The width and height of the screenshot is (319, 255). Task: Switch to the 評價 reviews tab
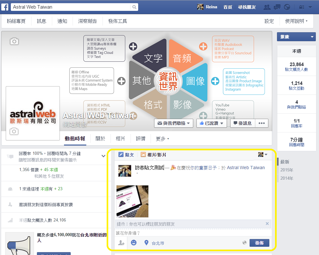[x=141, y=139]
